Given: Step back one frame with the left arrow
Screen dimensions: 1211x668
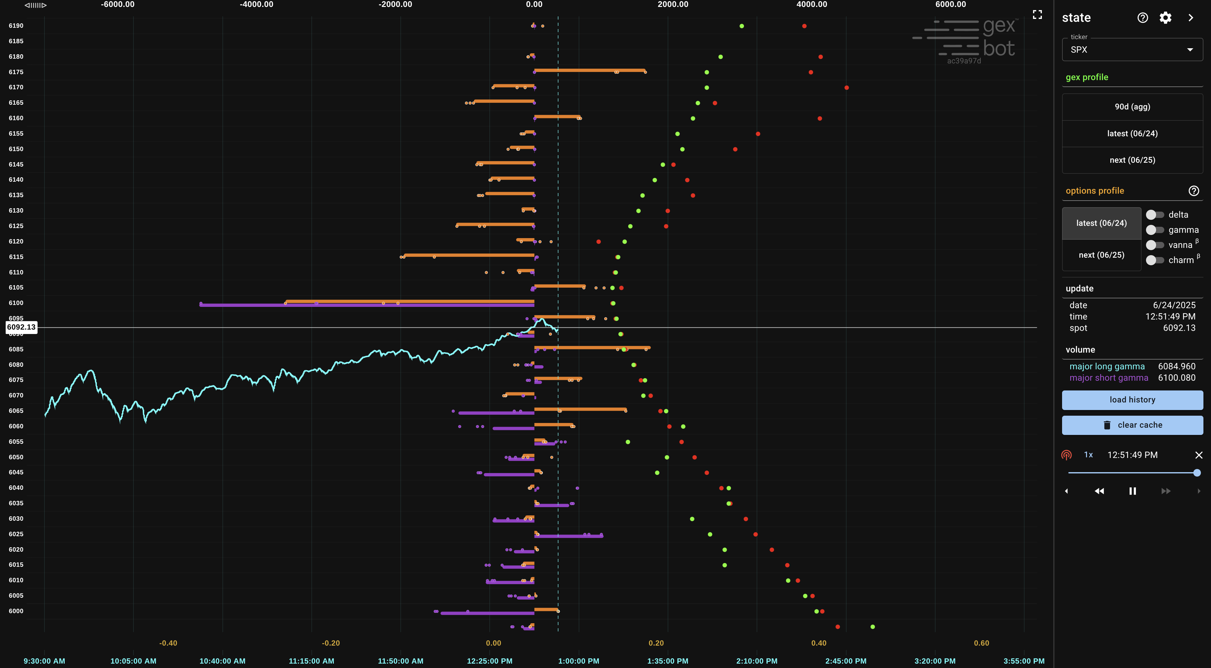Looking at the screenshot, I should [x=1066, y=491].
